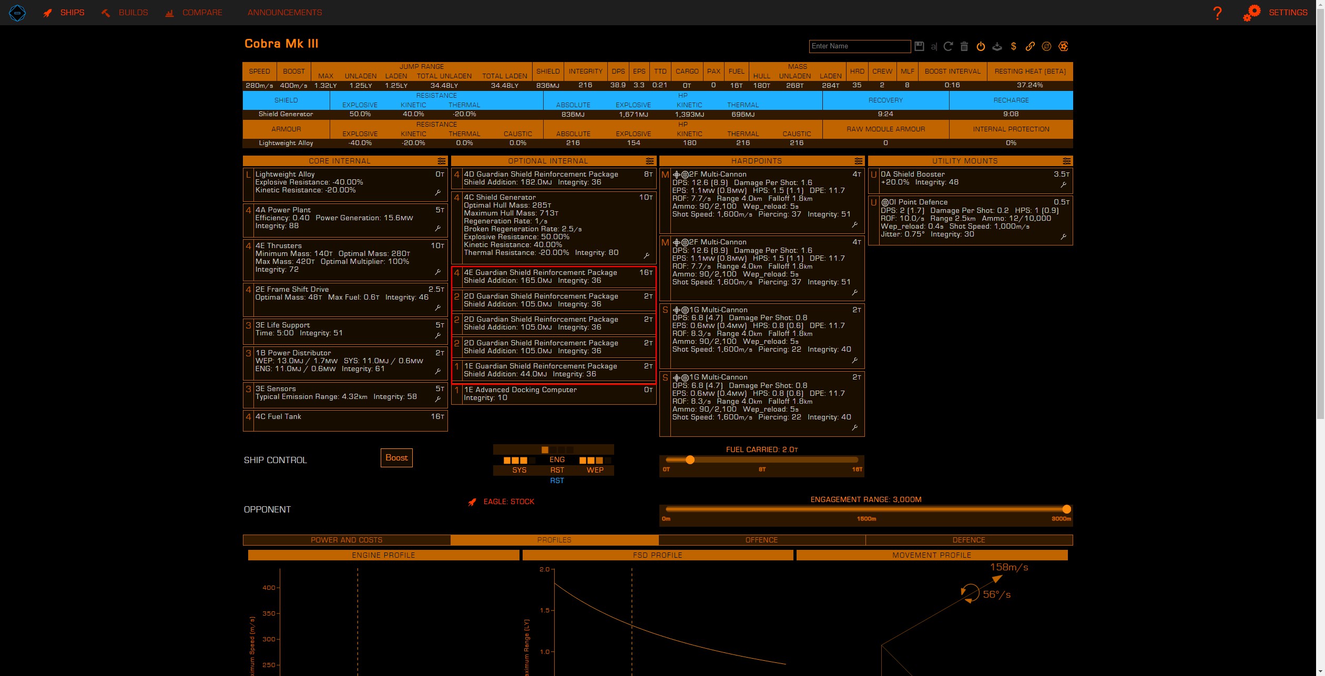1325x676 pixels.
Task: Open the first 1G Multi-Cannon hardpoint
Action: tap(762, 336)
